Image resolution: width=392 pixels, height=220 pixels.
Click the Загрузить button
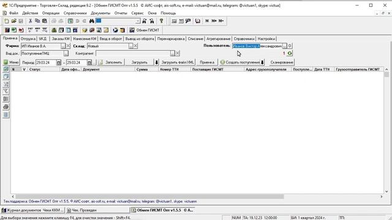[139, 62]
